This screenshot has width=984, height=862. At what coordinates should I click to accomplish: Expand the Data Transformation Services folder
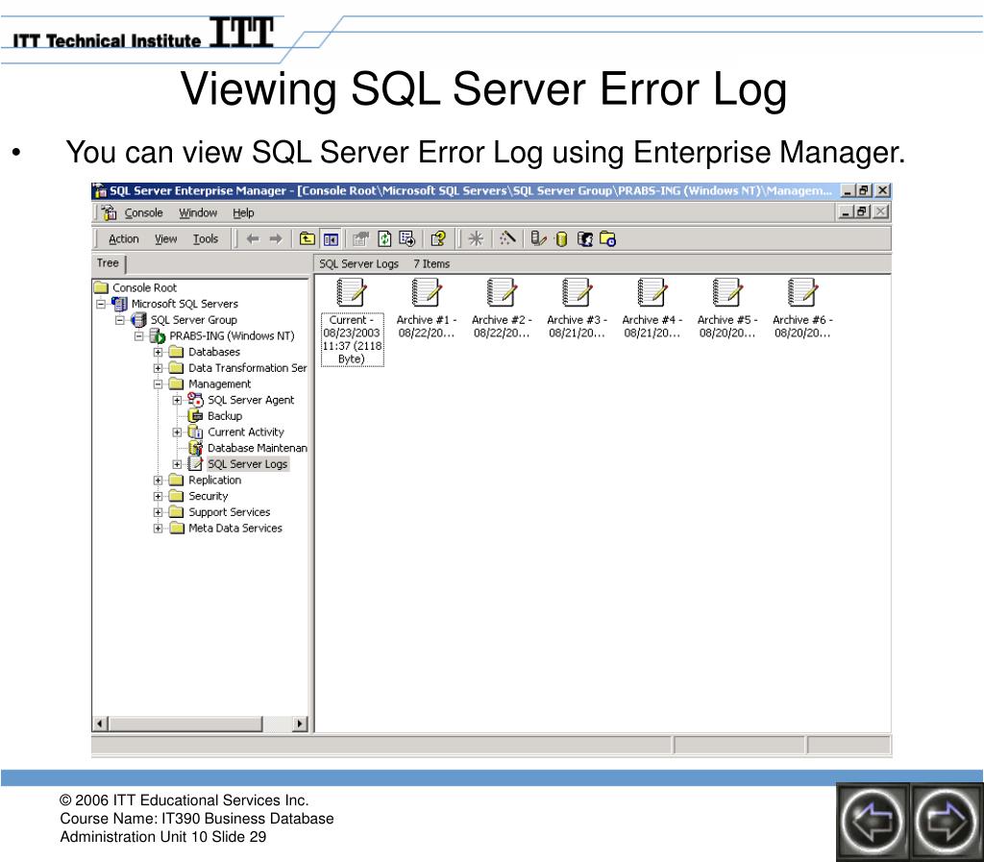pos(159,368)
